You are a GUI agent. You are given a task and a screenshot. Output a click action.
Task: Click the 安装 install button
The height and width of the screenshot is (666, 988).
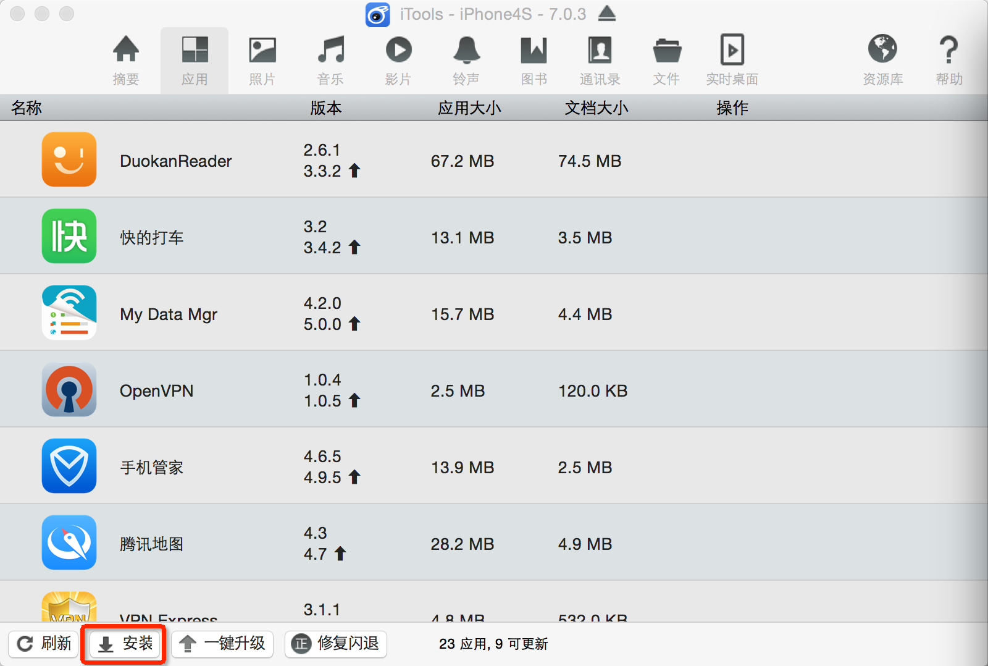[125, 644]
